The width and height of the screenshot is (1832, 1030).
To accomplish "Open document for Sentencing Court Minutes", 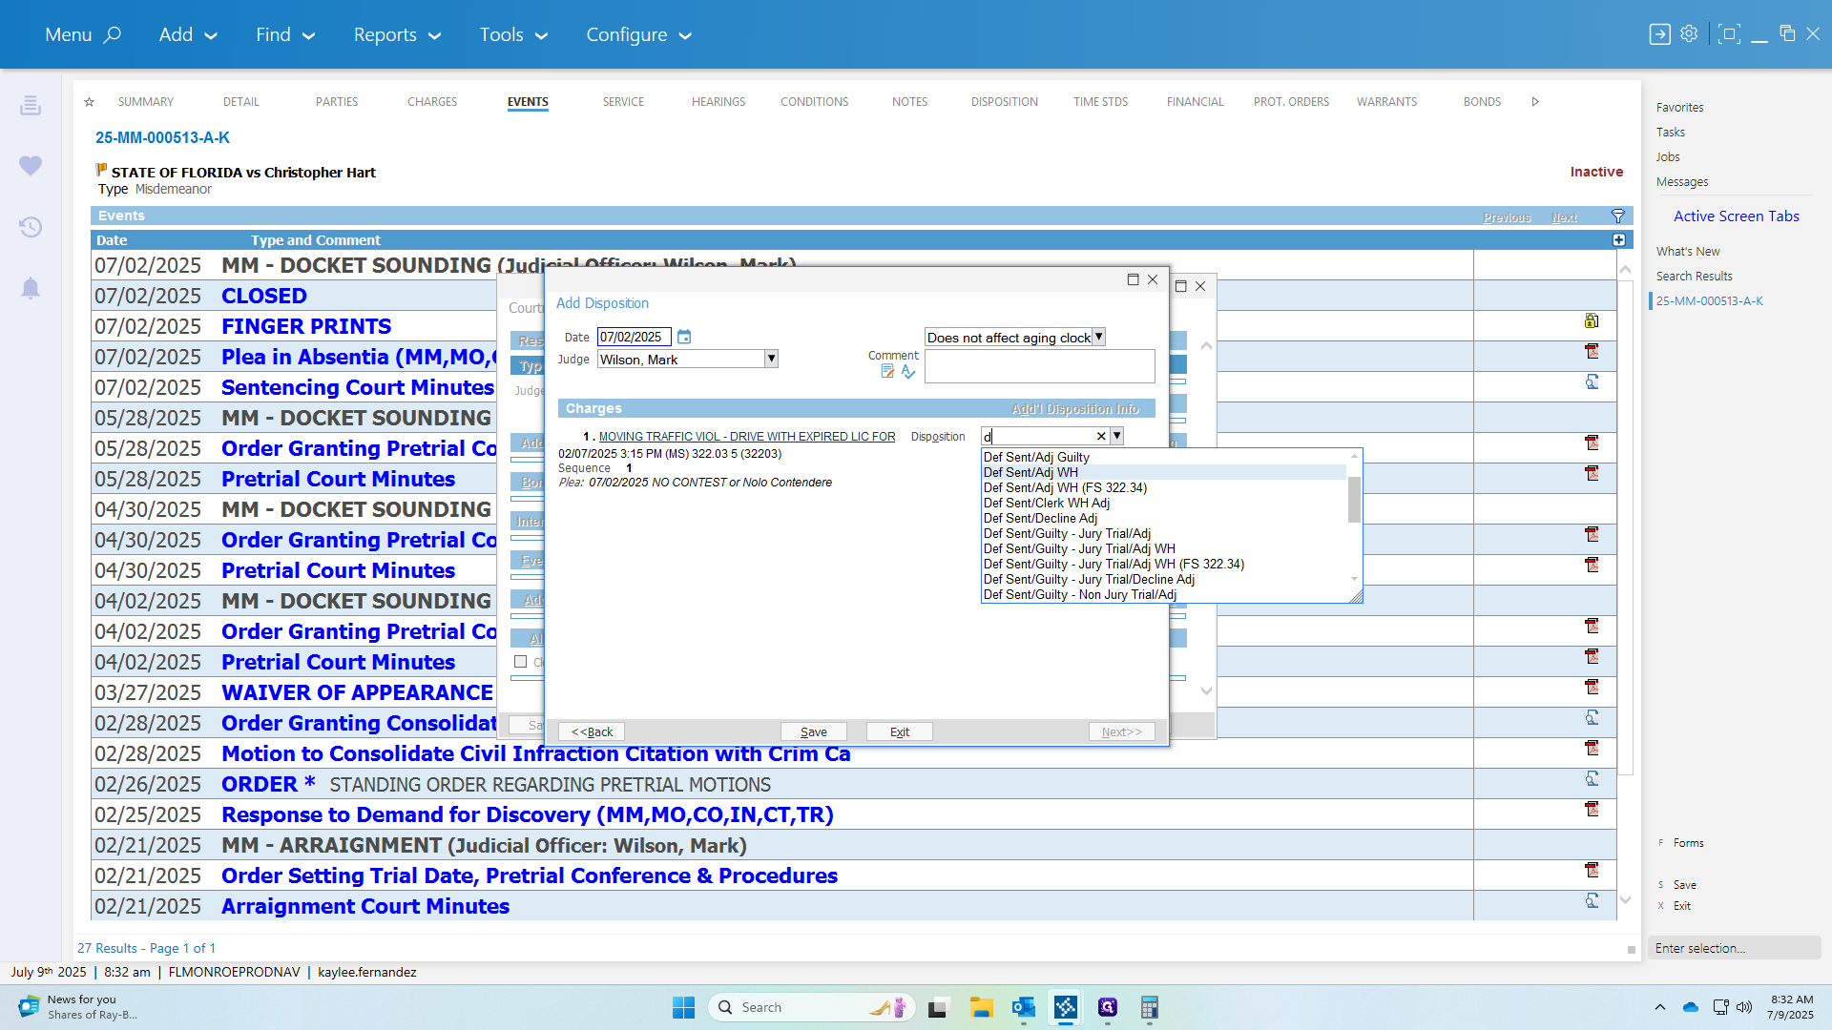I will 1592,382.
